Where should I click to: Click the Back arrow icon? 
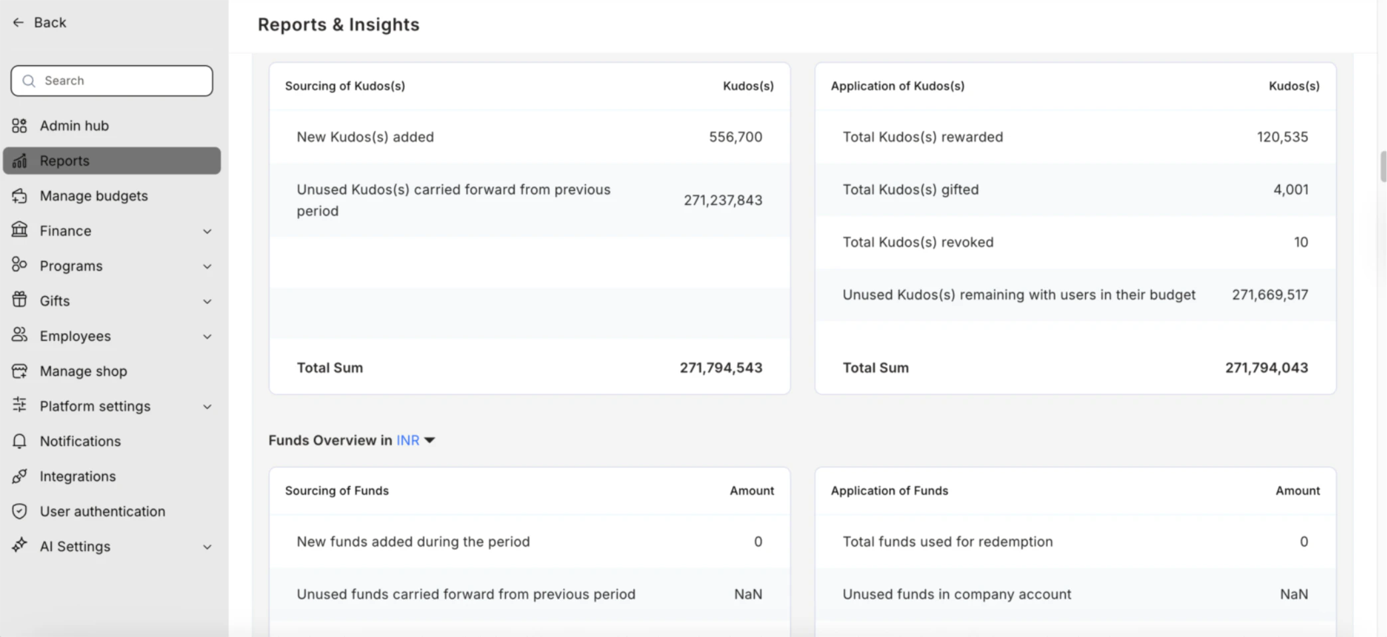18,23
